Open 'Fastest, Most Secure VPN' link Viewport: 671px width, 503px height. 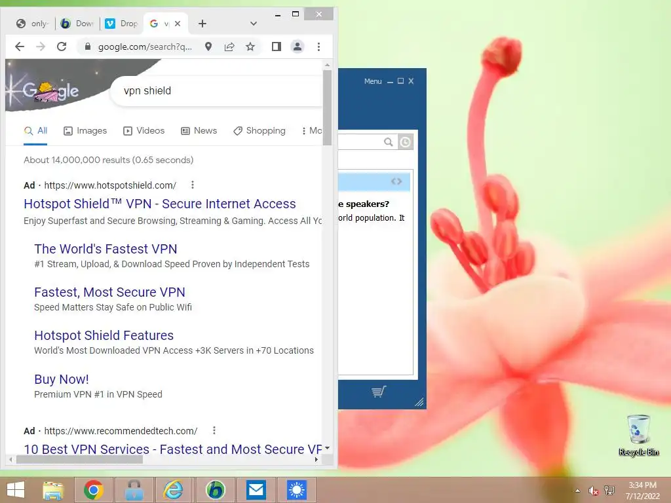(x=109, y=292)
